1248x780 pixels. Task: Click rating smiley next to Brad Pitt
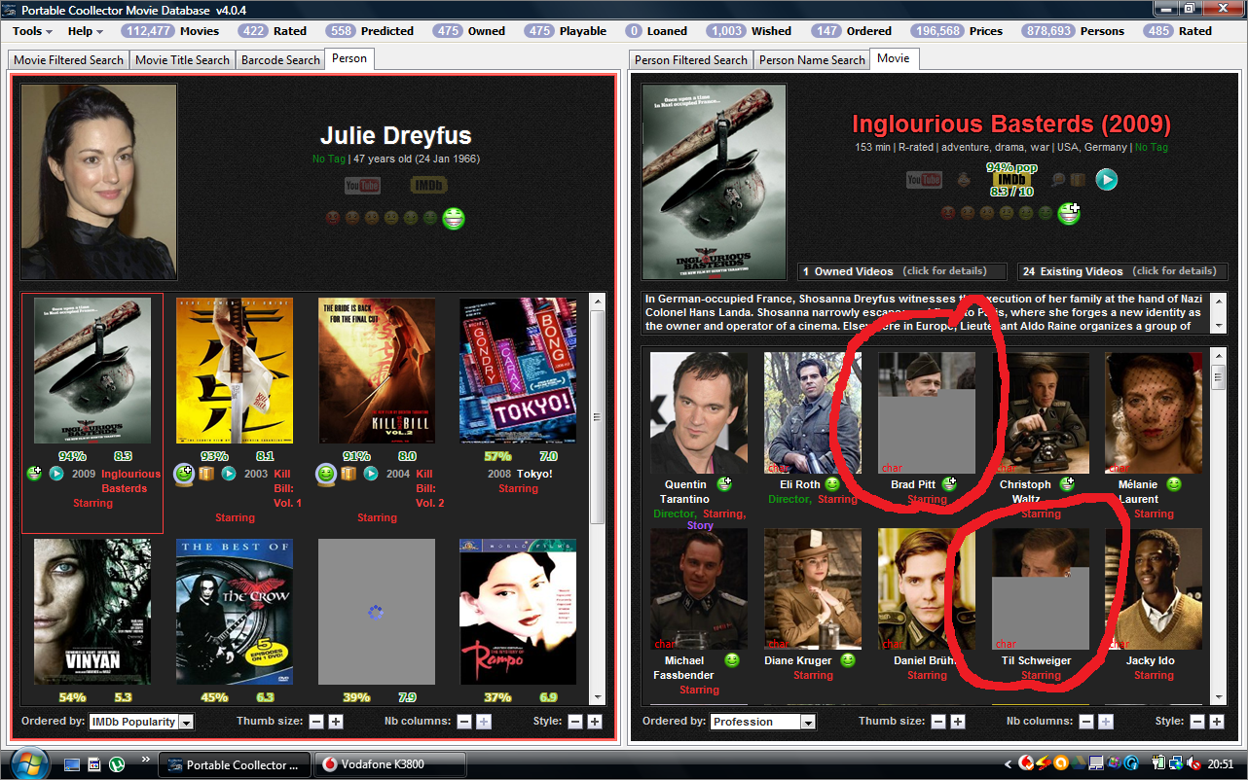pos(949,484)
